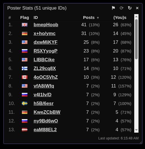The height and width of the screenshot is (149, 145).
Task: Sort by the Flag column header
Action: pyautogui.click(x=25, y=18)
